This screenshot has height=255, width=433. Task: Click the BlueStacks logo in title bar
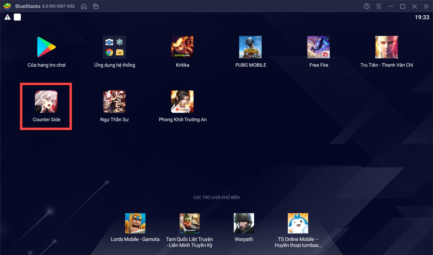tap(7, 6)
